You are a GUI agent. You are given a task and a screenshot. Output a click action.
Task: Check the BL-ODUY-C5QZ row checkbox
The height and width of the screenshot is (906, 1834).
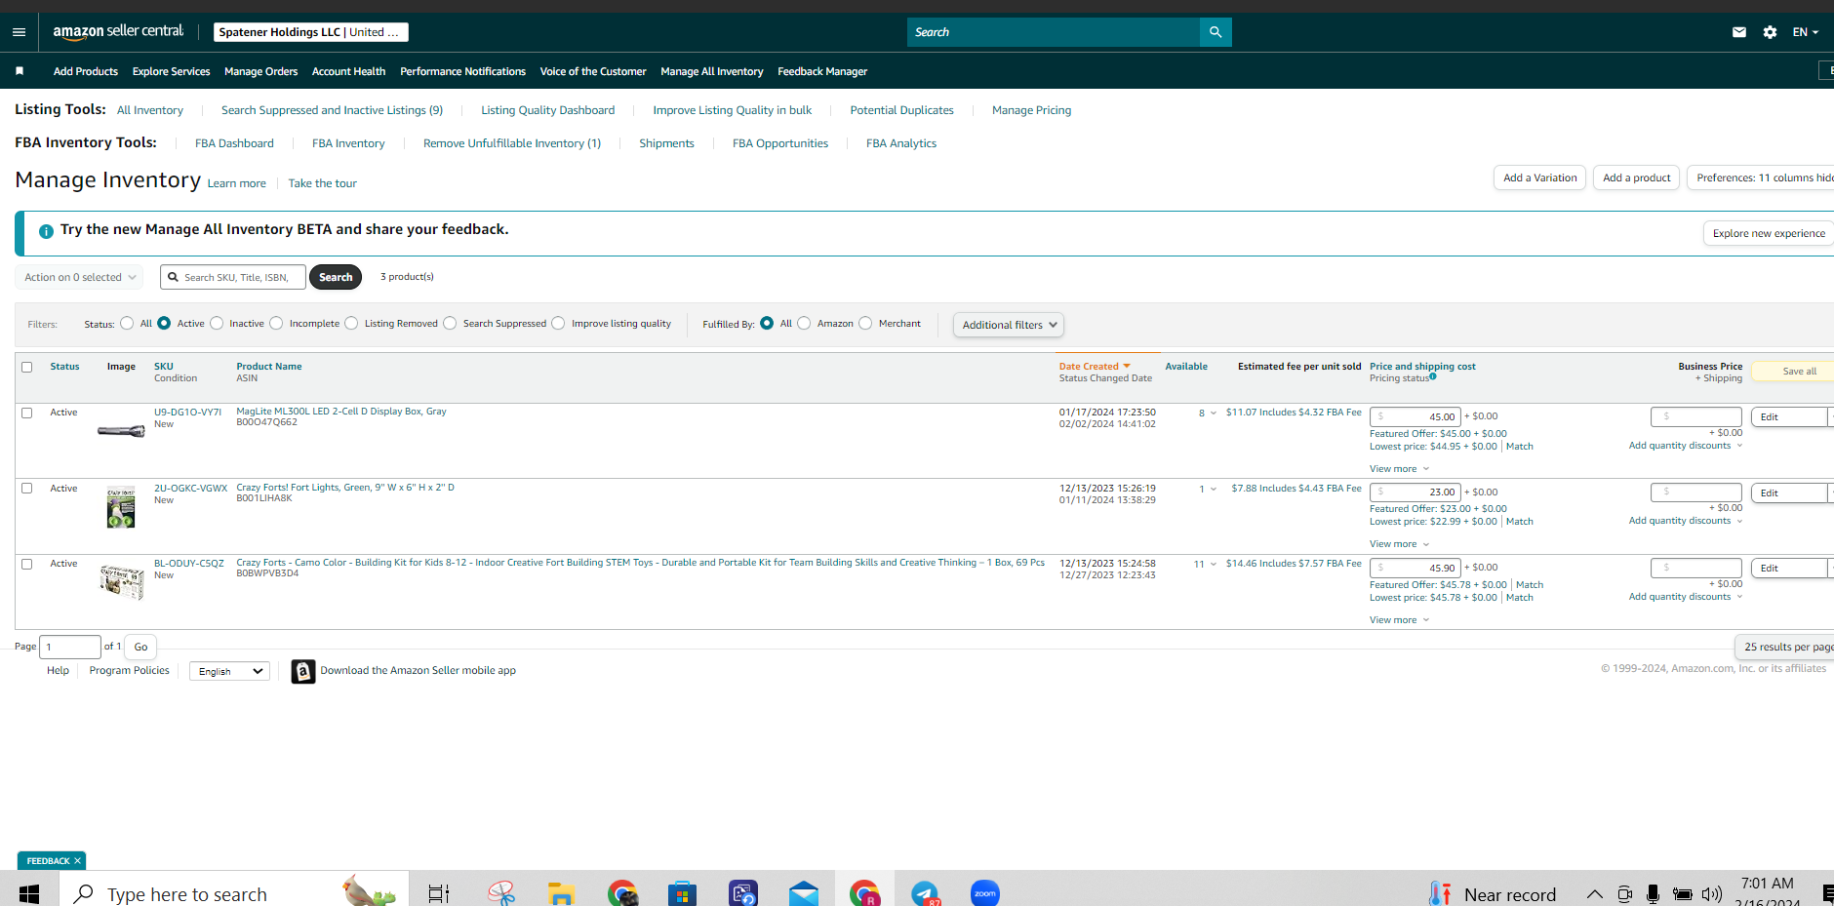pyautogui.click(x=27, y=565)
